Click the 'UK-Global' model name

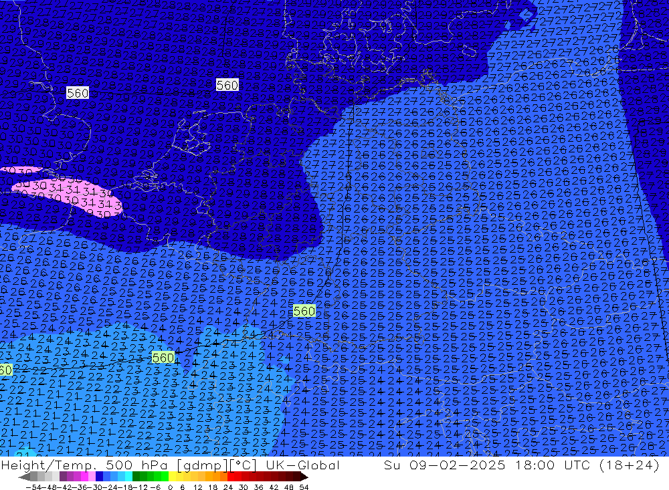(x=302, y=465)
